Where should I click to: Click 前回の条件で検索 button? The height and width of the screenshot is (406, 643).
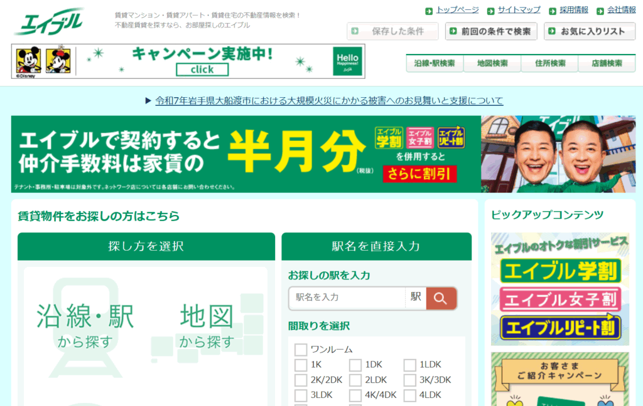(x=491, y=31)
